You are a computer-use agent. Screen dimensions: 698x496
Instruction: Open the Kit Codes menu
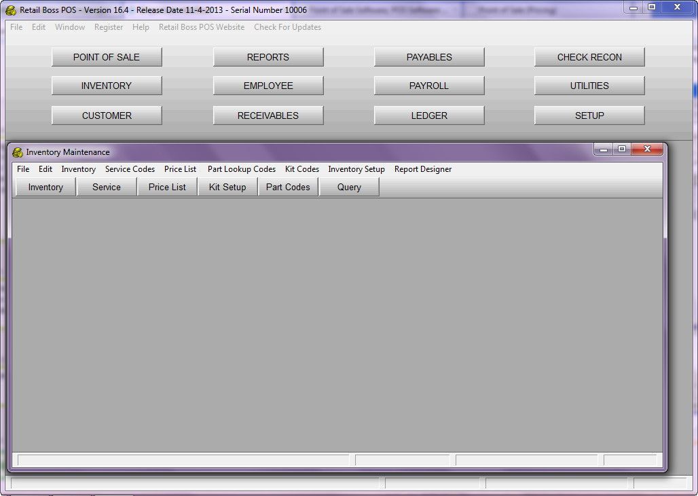(x=302, y=169)
